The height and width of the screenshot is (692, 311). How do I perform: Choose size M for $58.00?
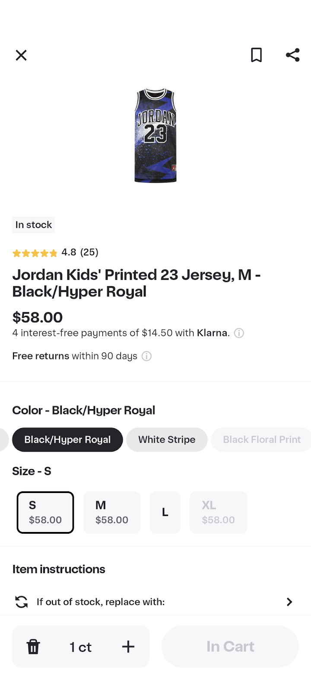pyautogui.click(x=111, y=512)
